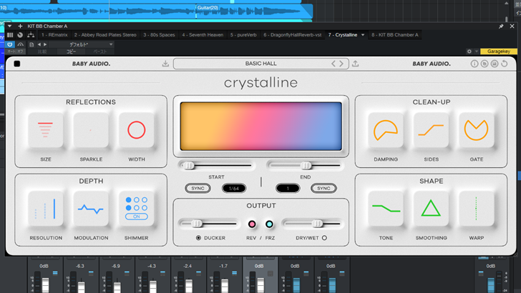Select the next preset arrow

tap(341, 64)
